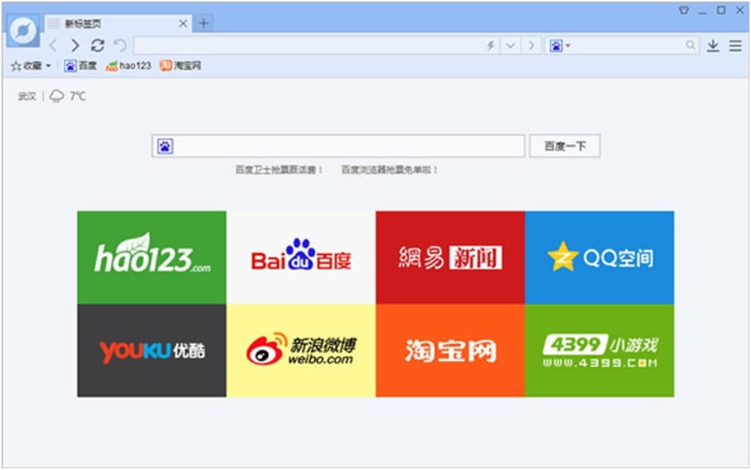Click the Baidu browser logo icon

coord(22,31)
